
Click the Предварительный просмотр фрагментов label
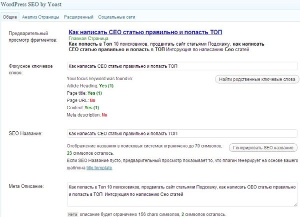coord(33,37)
